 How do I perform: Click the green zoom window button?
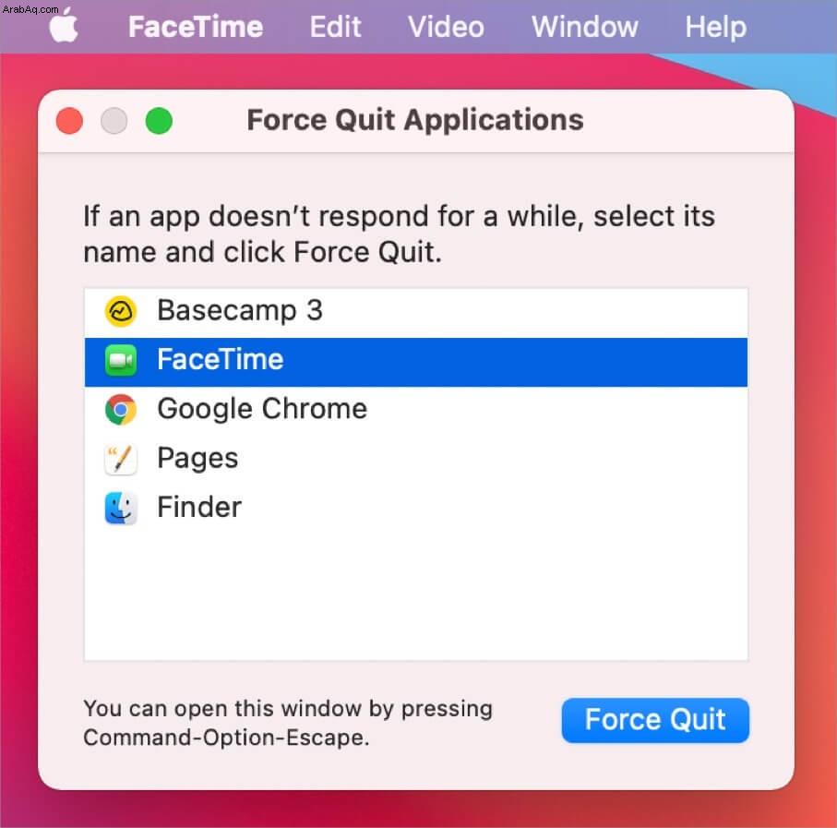(x=159, y=121)
